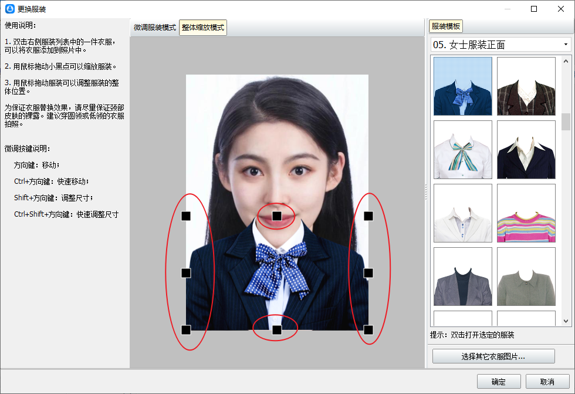Grab the top-left resize handle of the clothing
This screenshot has width=575, height=394.
(186, 216)
